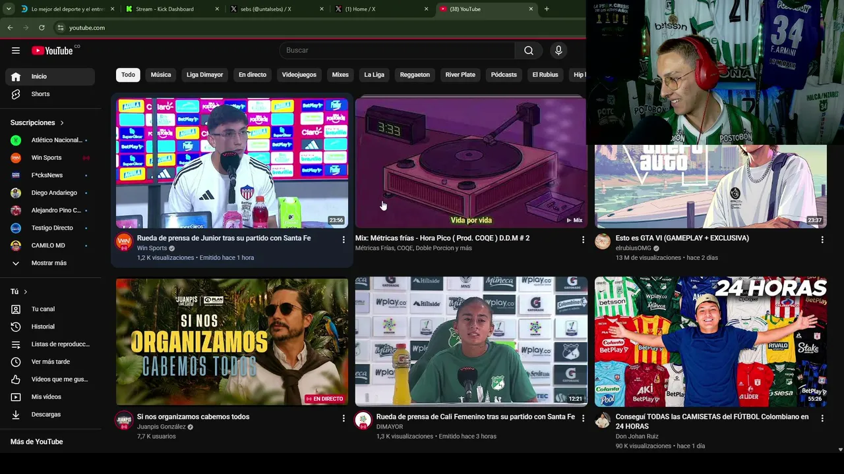Filter by the Música chip
The width and height of the screenshot is (844, 474).
[161, 75]
